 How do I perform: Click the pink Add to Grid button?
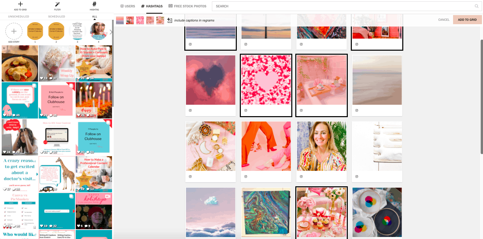click(467, 20)
